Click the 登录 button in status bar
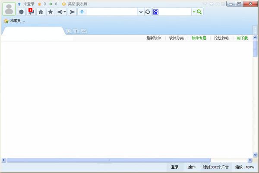Viewport: 259px width, 173px height. click(175, 167)
